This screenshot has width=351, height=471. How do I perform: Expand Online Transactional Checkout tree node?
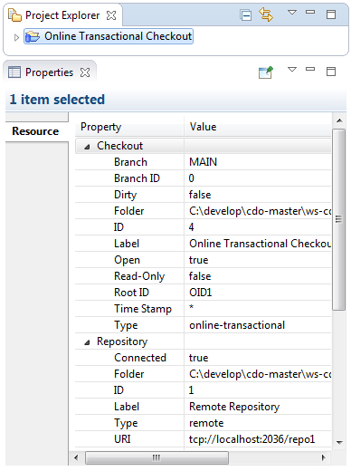tap(16, 37)
